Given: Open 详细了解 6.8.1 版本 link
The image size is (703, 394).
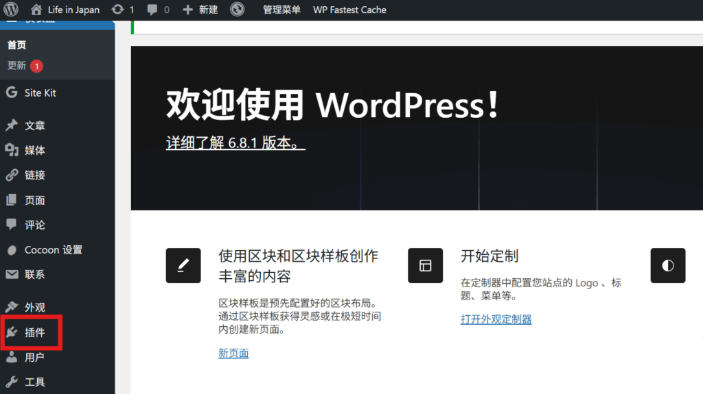Looking at the screenshot, I should [235, 143].
